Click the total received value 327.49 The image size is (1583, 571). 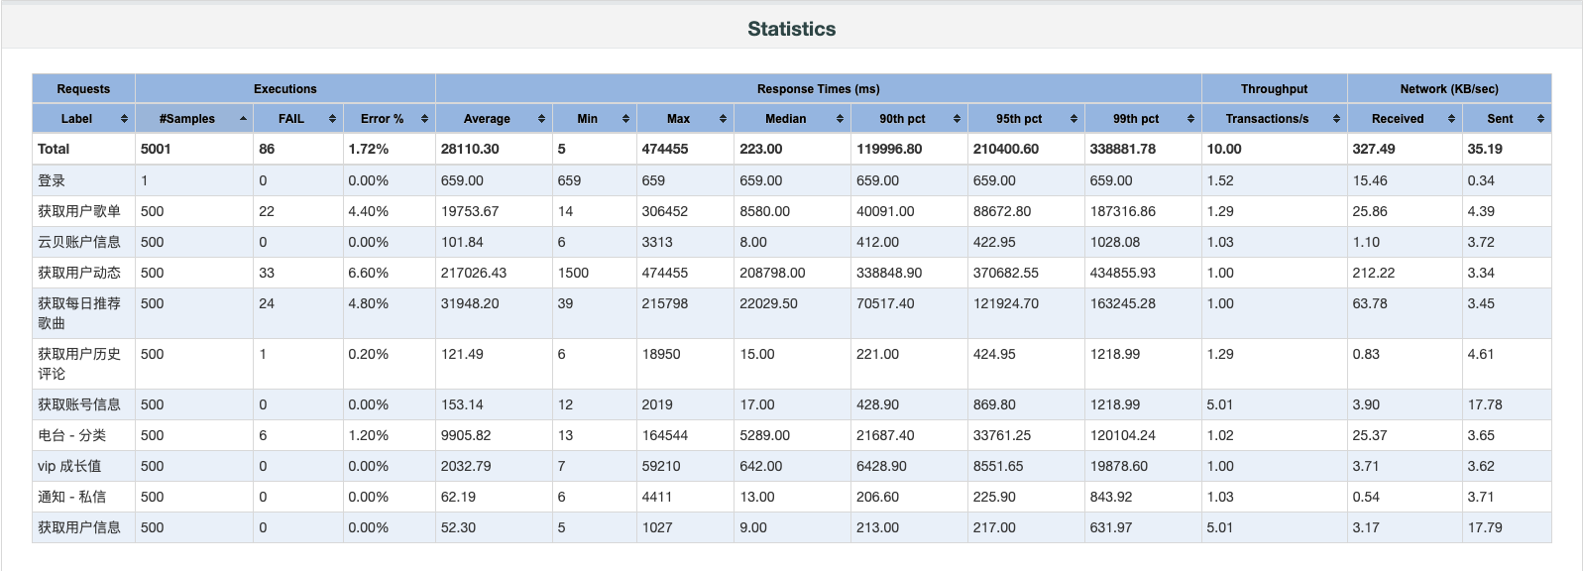click(x=1374, y=149)
